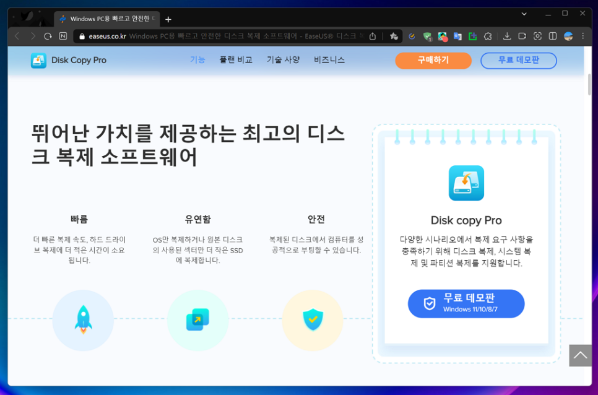Click the lock icon in the address bar
The height and width of the screenshot is (395, 598).
[82, 37]
